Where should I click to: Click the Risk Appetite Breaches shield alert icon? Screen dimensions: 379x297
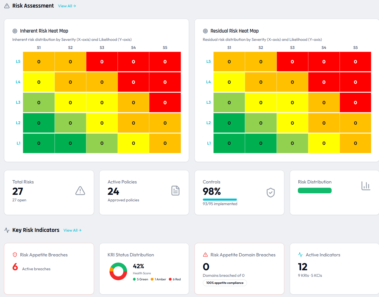(x=15, y=255)
